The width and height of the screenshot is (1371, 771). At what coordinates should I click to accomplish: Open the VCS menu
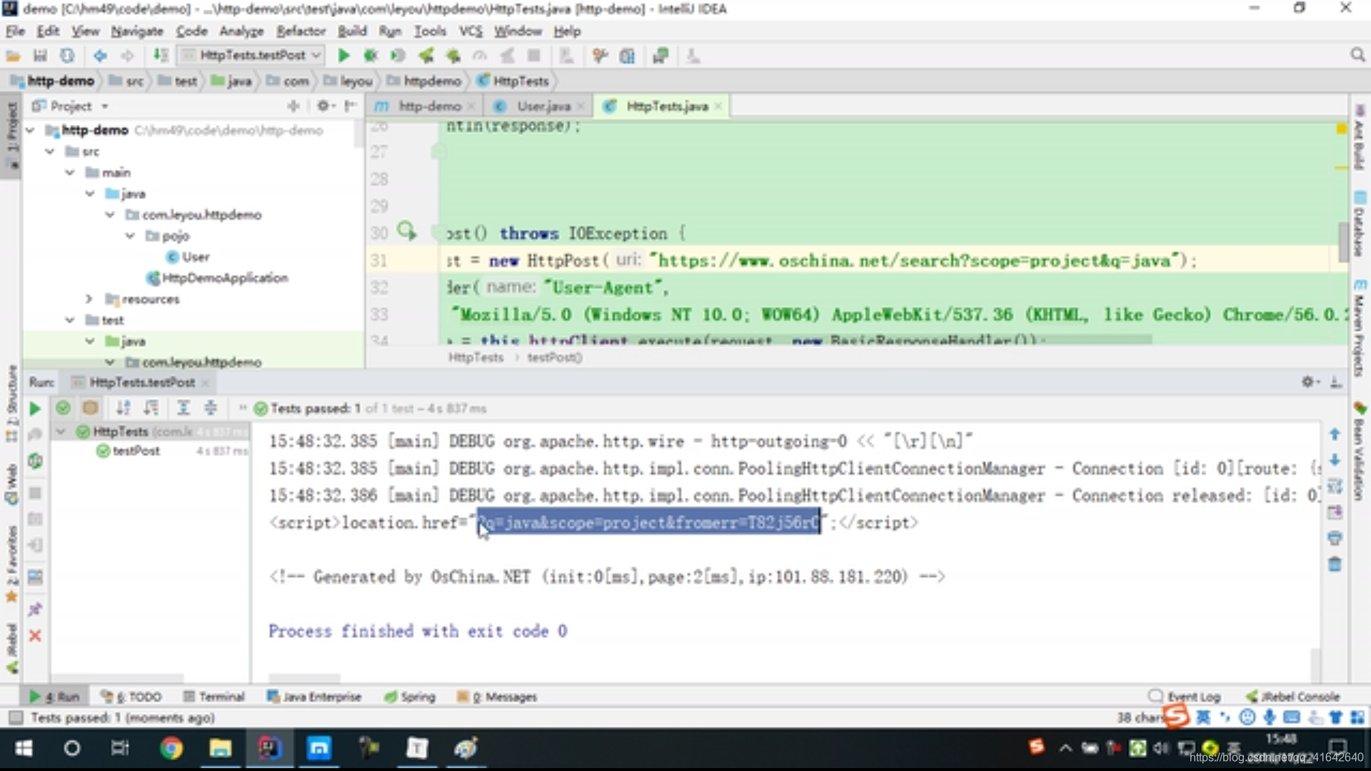coord(471,31)
